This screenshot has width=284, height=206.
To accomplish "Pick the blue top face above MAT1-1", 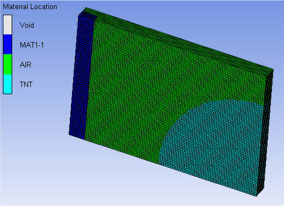I will pos(88,17).
